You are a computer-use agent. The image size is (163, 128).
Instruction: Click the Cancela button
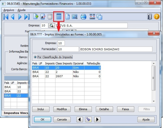pos(62,120)
